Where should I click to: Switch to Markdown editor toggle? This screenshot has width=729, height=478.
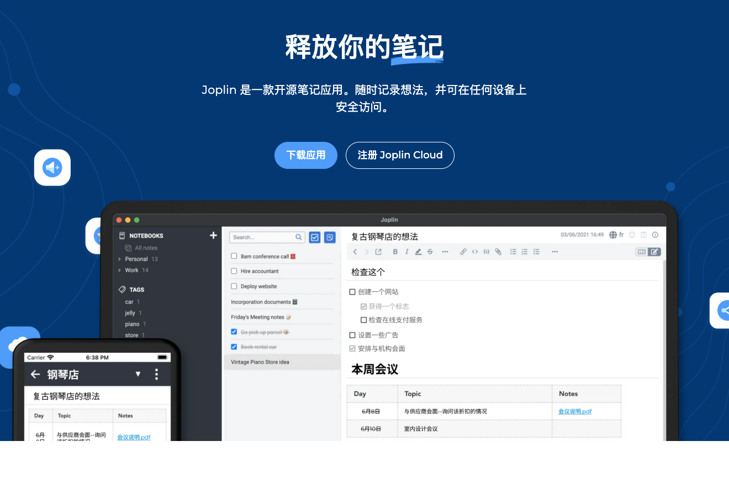641,252
